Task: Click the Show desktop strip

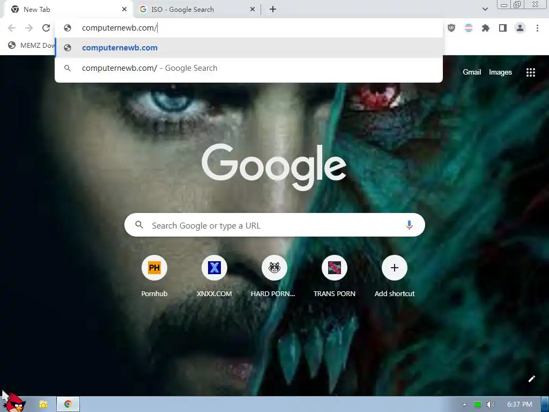Action: click(545, 404)
